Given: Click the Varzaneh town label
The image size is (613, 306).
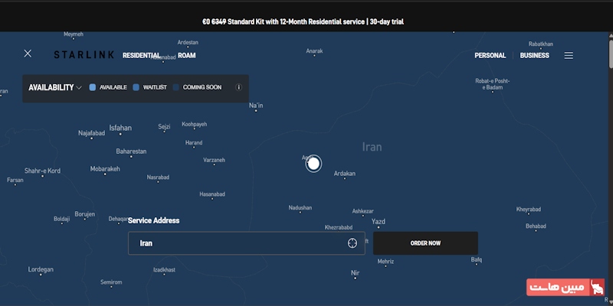Looking at the screenshot, I should coord(215,160).
